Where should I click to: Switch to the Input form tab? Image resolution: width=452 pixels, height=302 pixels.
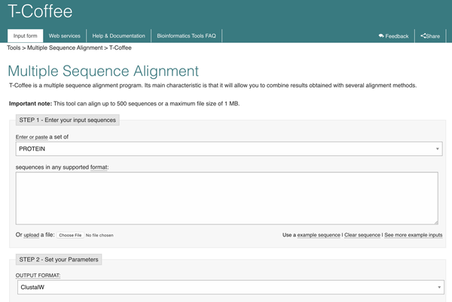click(26, 36)
